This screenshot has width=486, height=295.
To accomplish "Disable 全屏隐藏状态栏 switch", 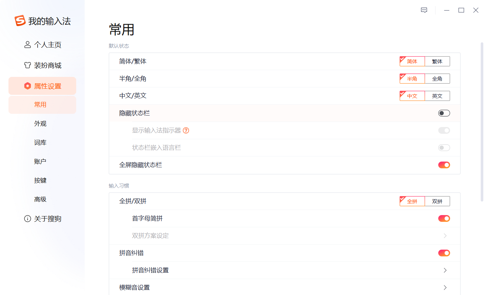I will pyautogui.click(x=444, y=165).
